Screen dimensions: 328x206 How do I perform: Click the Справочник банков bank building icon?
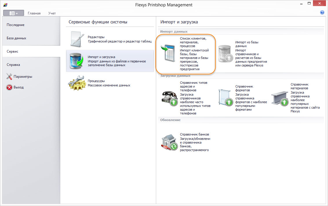tap(170, 142)
